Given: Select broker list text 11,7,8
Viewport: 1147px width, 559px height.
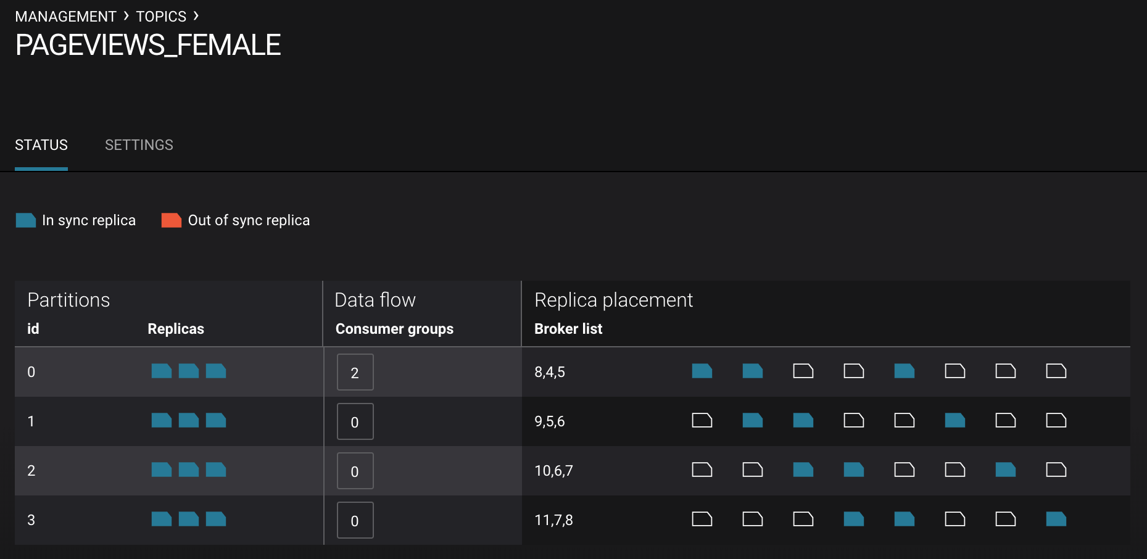Looking at the screenshot, I should pos(553,520).
